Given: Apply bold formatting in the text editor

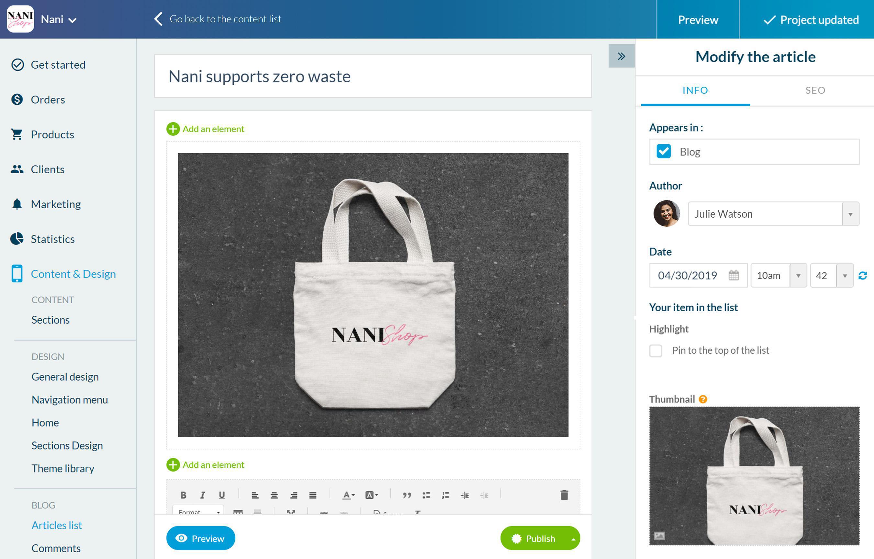Looking at the screenshot, I should point(184,495).
